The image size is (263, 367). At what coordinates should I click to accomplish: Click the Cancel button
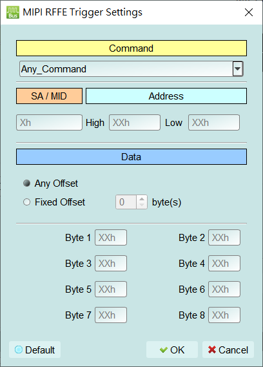click(228, 350)
